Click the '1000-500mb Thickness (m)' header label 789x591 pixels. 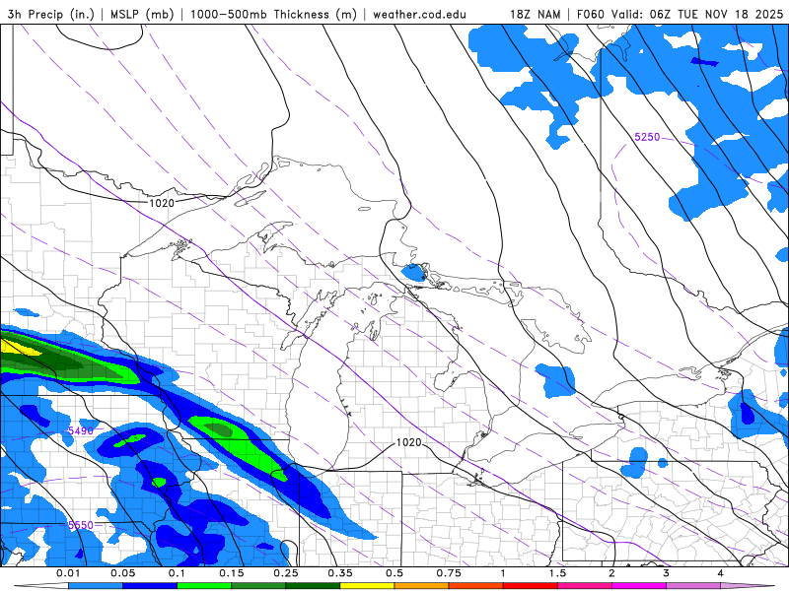[273, 15]
